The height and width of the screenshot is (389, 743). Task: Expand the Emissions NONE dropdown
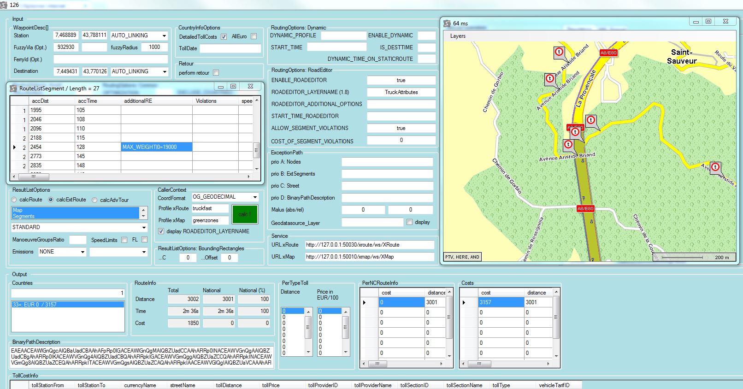click(83, 252)
